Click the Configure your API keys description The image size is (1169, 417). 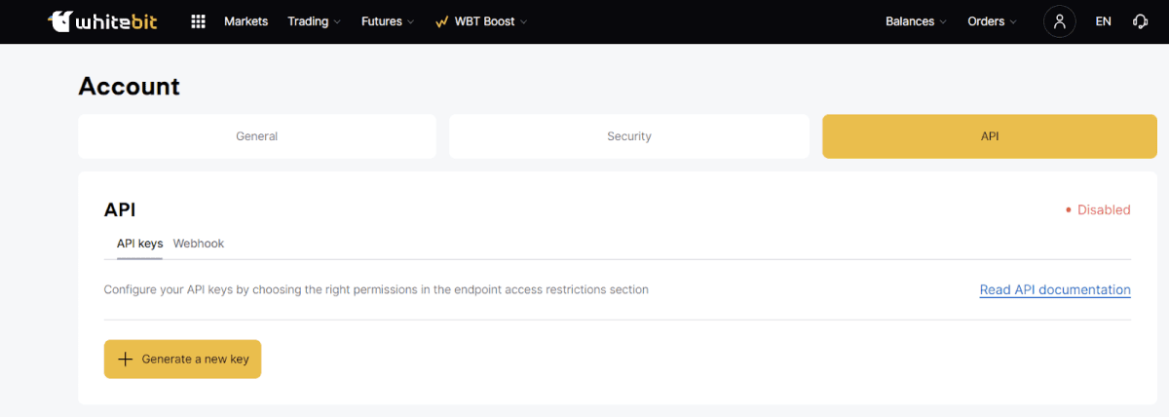click(x=376, y=289)
